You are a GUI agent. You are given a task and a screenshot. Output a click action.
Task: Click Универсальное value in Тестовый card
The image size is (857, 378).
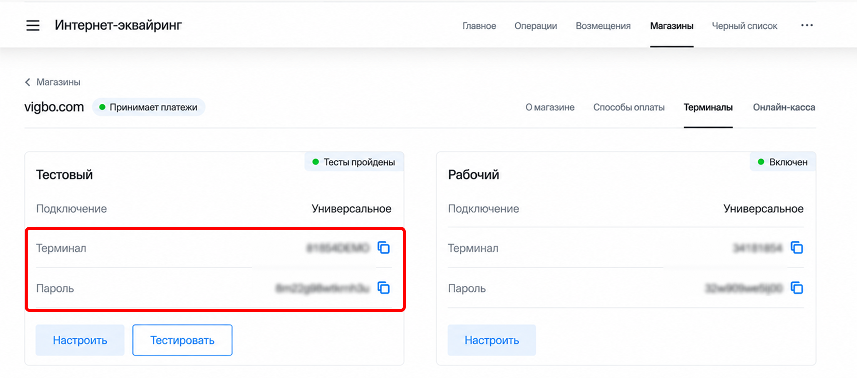tap(351, 209)
